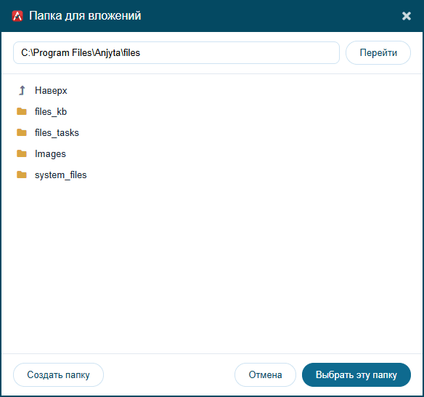
Task: Click the files_kb folder icon
Action: pyautogui.click(x=22, y=111)
